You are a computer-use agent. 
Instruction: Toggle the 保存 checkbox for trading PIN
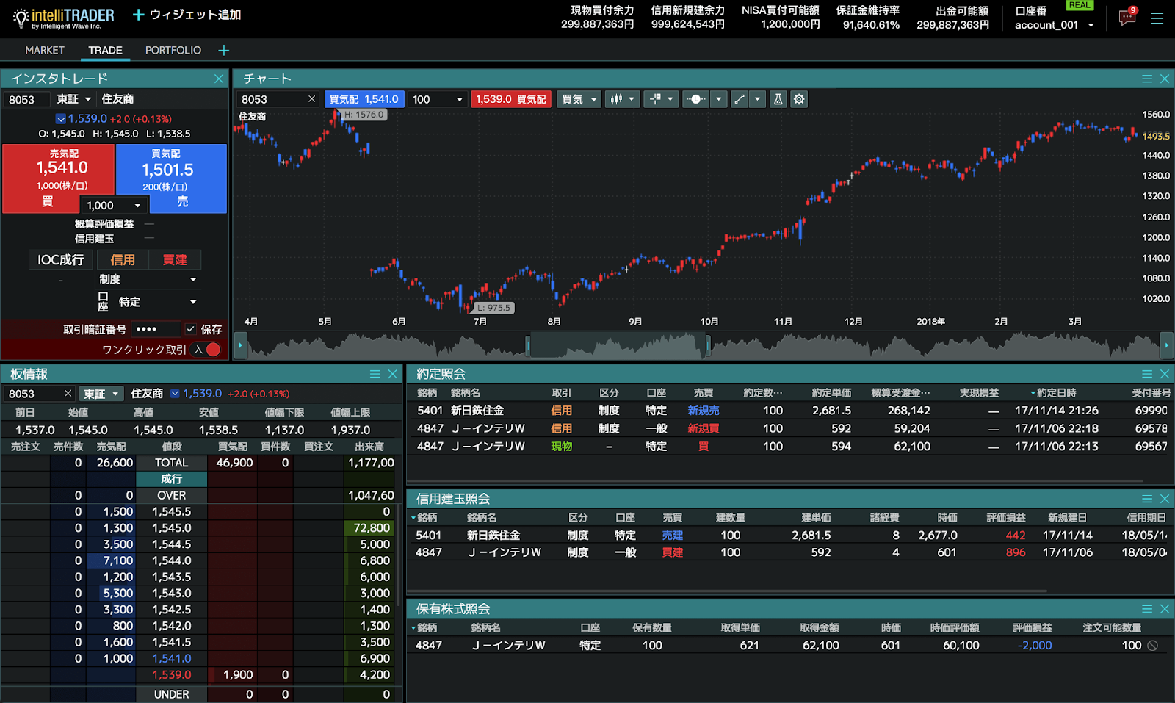tap(190, 329)
